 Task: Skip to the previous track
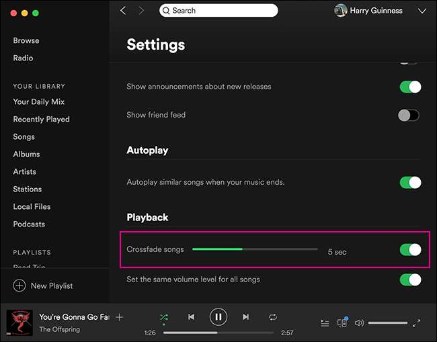[x=191, y=316]
